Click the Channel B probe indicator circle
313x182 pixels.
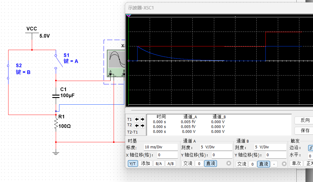pyautogui.click(x=284, y=164)
